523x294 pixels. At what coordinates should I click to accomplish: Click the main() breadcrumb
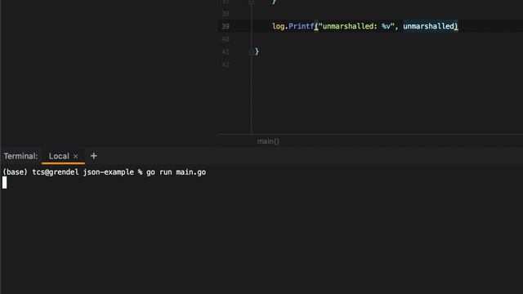point(268,141)
